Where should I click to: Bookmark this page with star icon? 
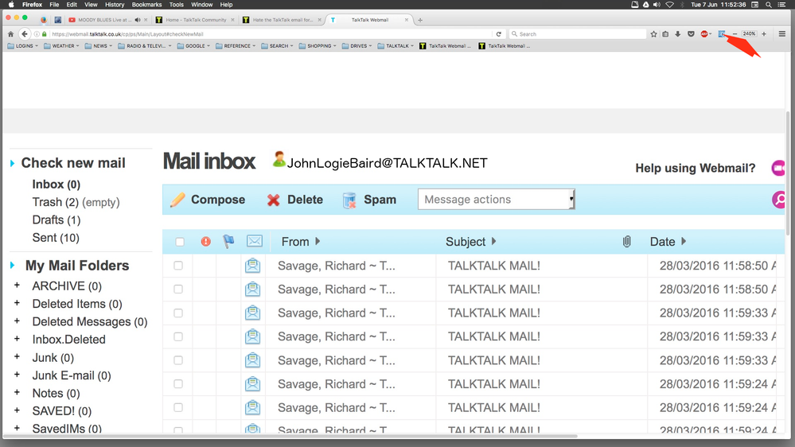[653, 34]
